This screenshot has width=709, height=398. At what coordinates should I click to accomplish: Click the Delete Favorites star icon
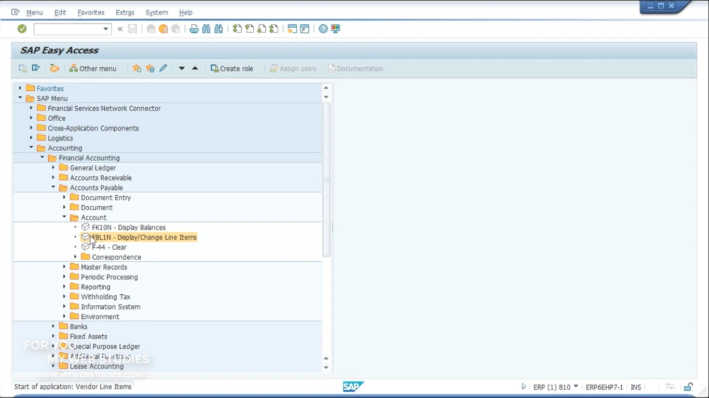pyautogui.click(x=150, y=68)
